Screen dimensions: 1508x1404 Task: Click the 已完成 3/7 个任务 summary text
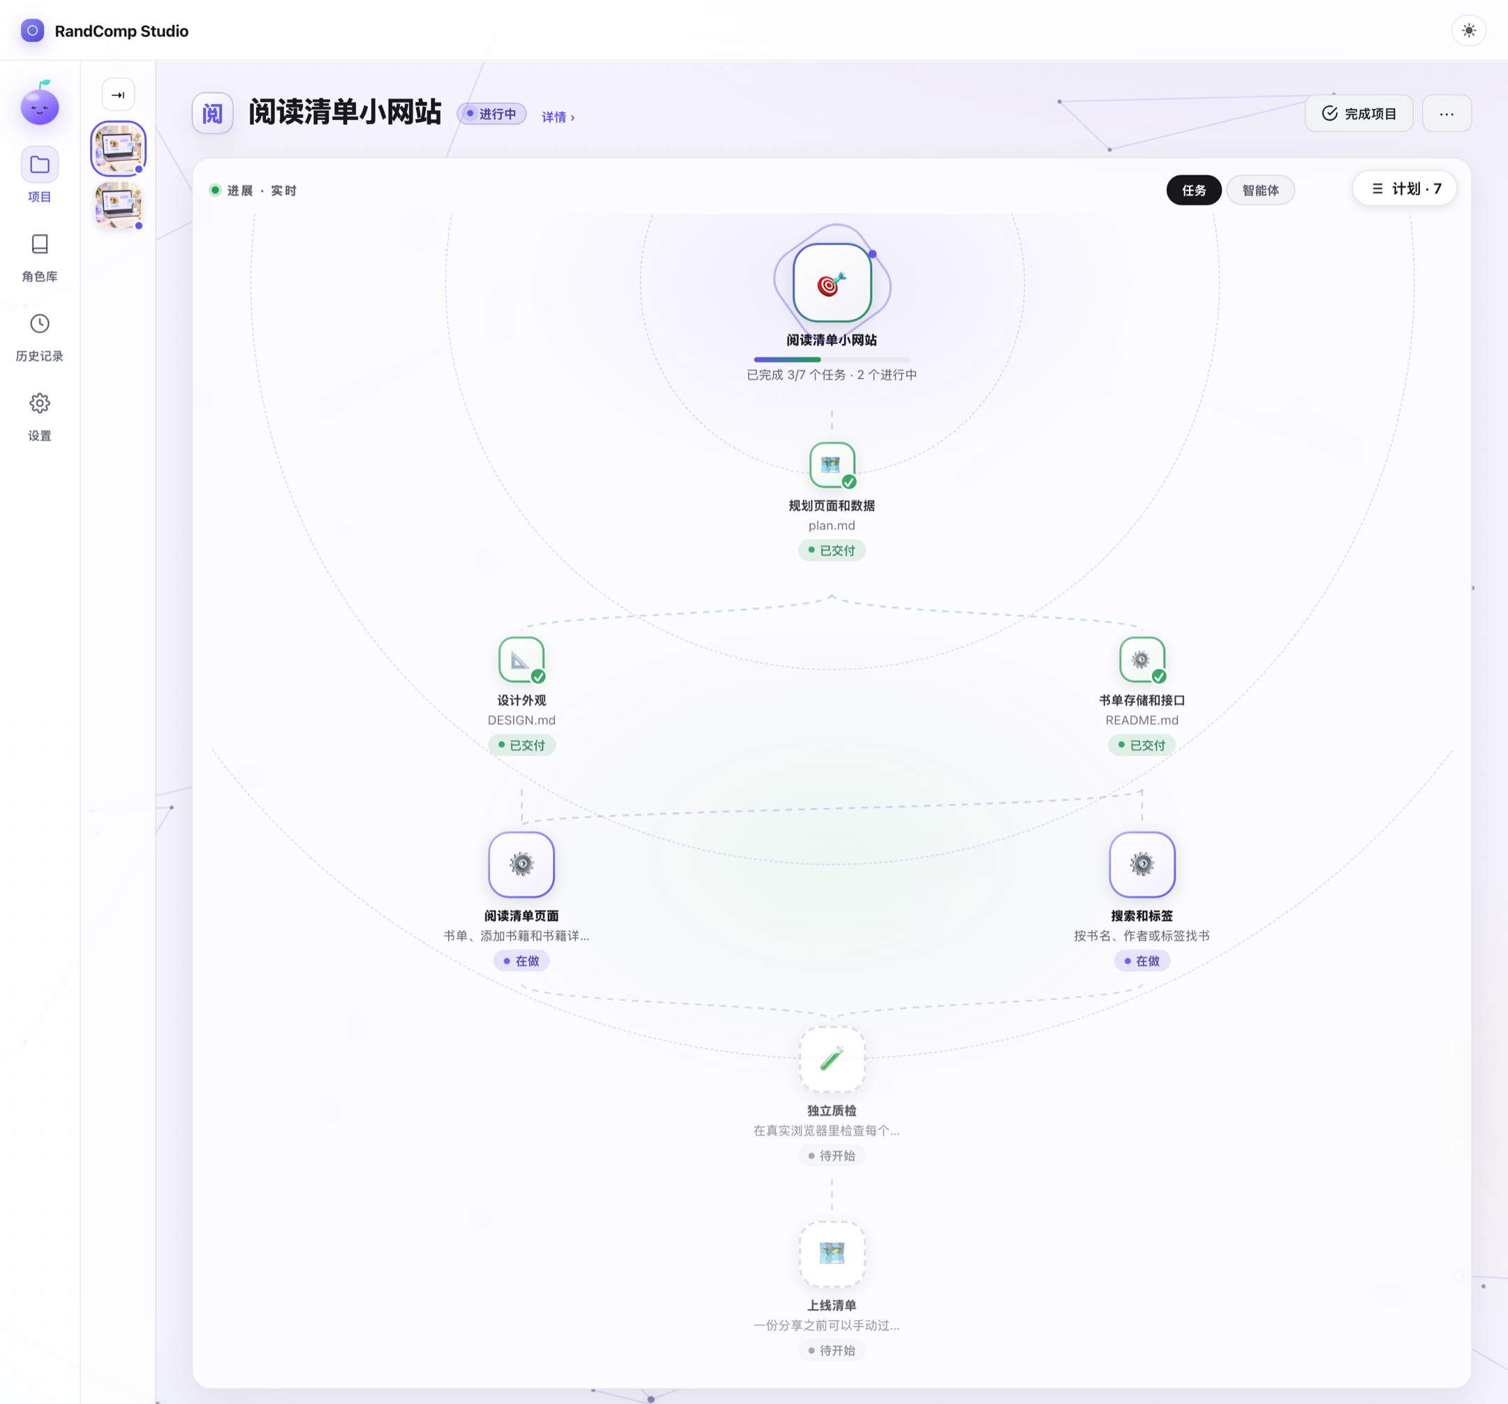(832, 375)
